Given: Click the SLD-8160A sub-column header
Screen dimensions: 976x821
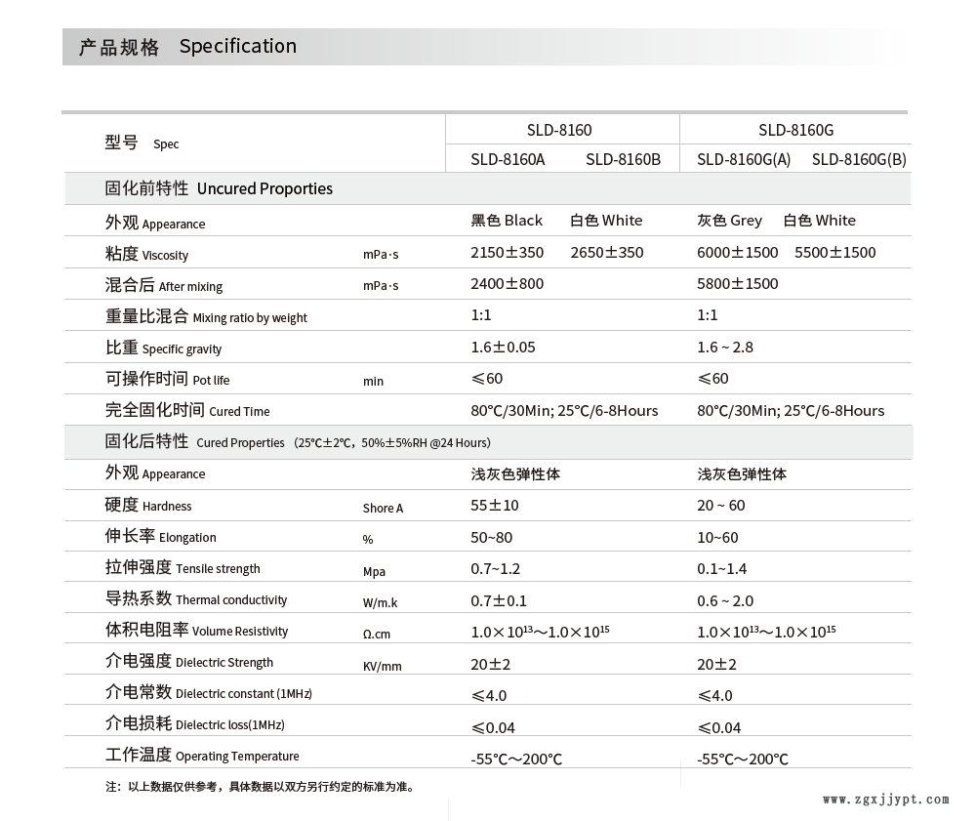Looking at the screenshot, I should 508,159.
